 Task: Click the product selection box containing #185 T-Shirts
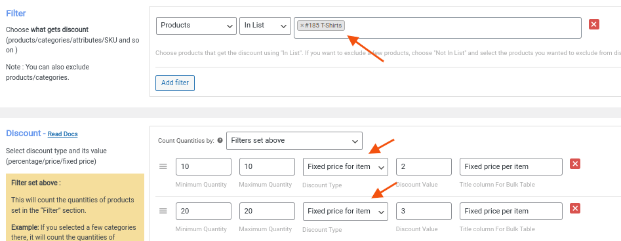click(x=437, y=28)
